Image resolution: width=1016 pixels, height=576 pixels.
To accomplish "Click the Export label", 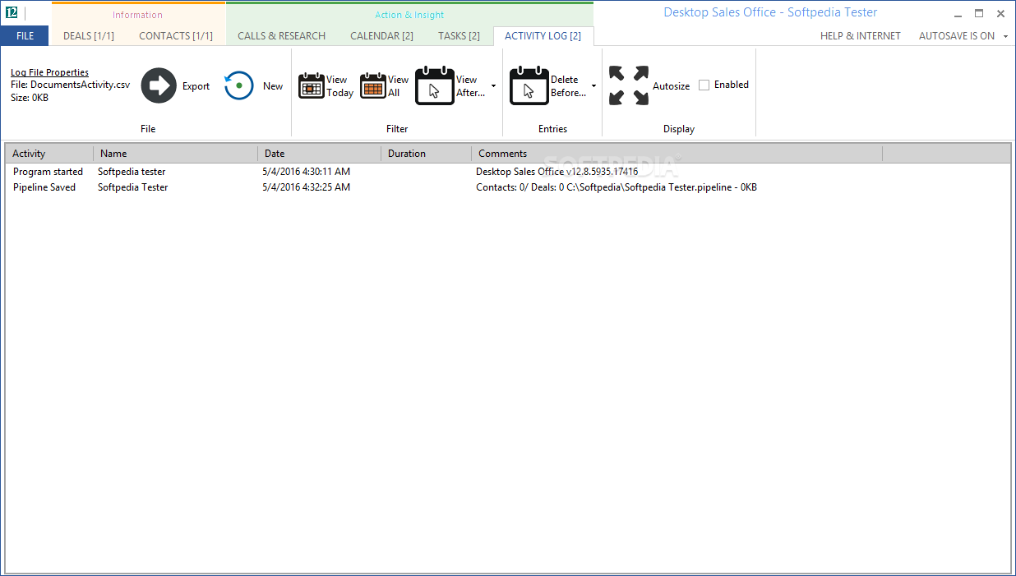I will tap(196, 86).
